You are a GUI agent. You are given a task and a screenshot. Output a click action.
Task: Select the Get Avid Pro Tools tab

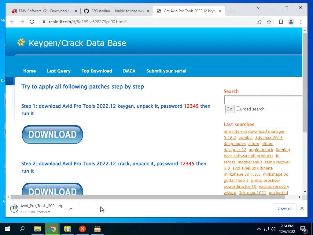point(189,11)
